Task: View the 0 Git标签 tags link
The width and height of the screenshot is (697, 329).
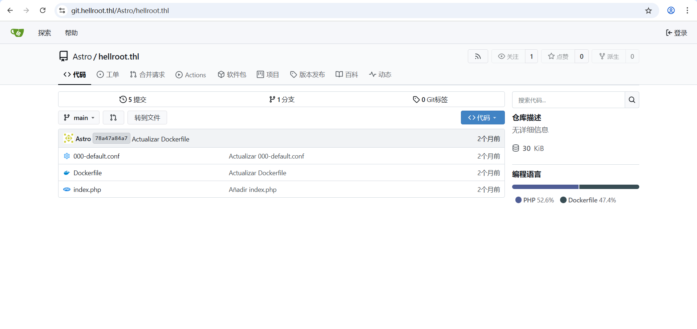Action: pyautogui.click(x=430, y=99)
